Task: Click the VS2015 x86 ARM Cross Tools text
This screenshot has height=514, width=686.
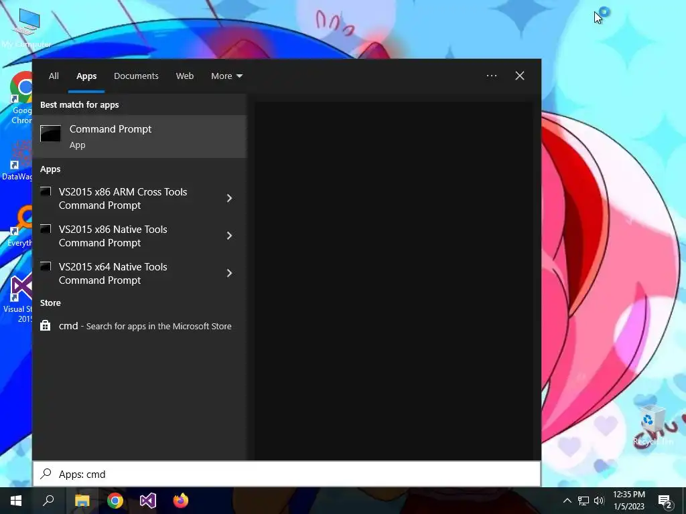Action: click(123, 198)
